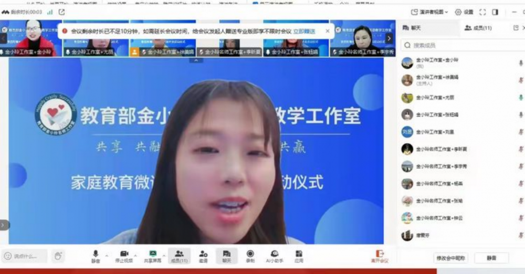This screenshot has width=525, height=274.
Task: Focus the 说点什么 message input
Action: click(25, 256)
